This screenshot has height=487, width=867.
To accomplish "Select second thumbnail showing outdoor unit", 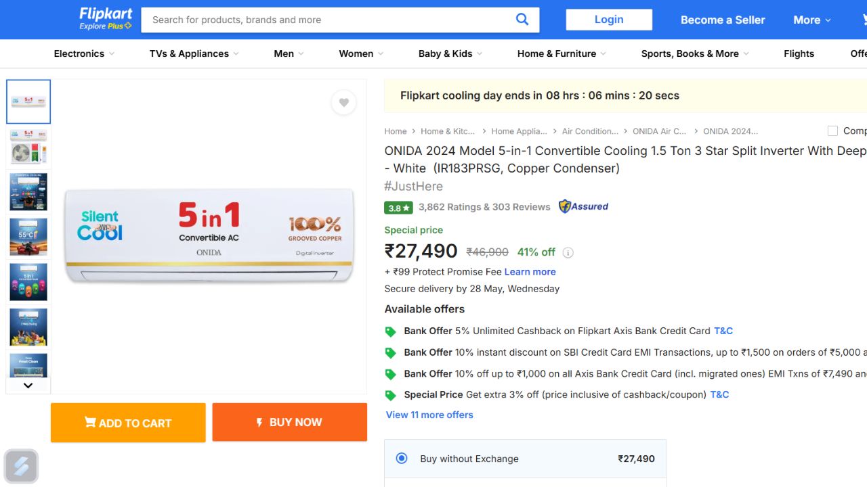I will 28,147.
